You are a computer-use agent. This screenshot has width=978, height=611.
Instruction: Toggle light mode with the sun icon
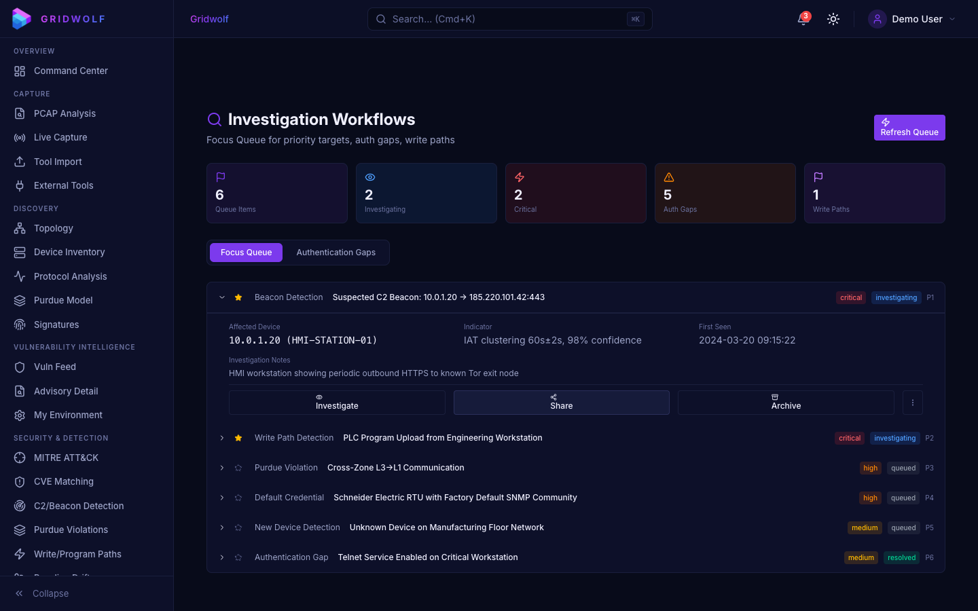(x=833, y=19)
